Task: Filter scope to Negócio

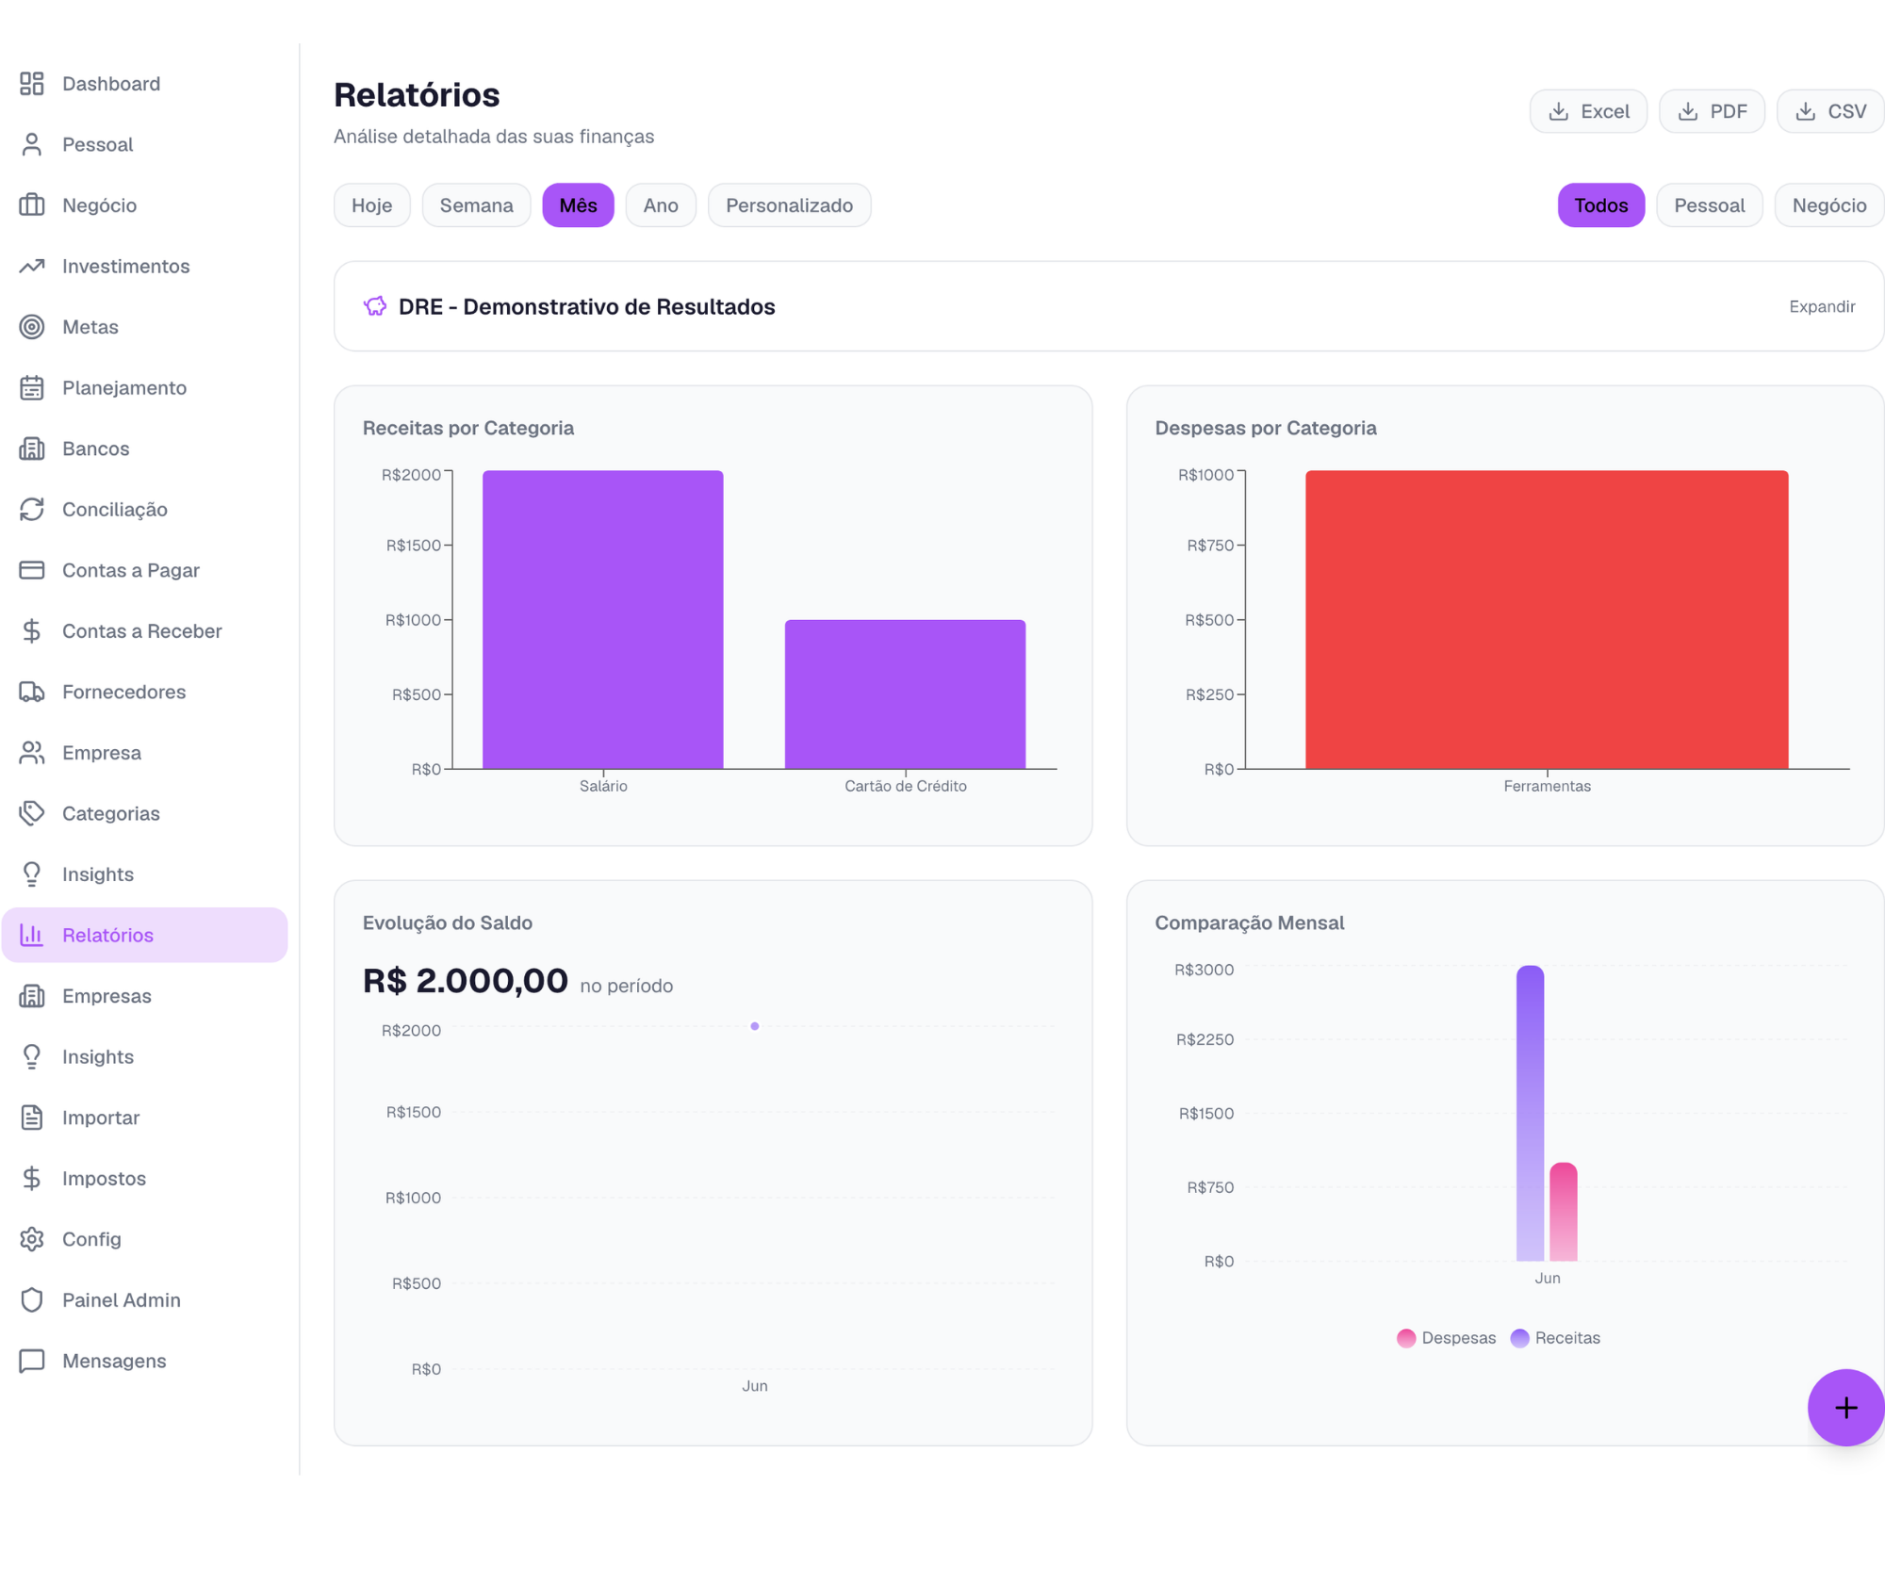Action: pos(1829,205)
